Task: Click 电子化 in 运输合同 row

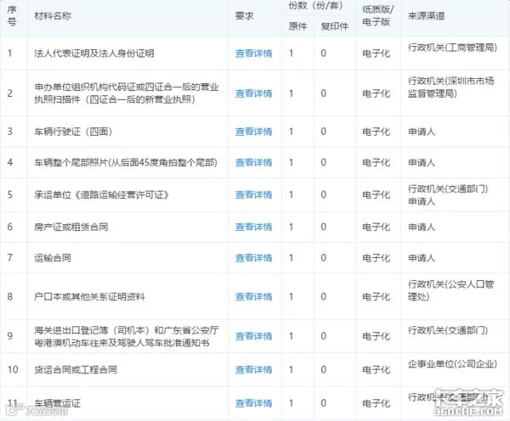Action: [x=376, y=258]
